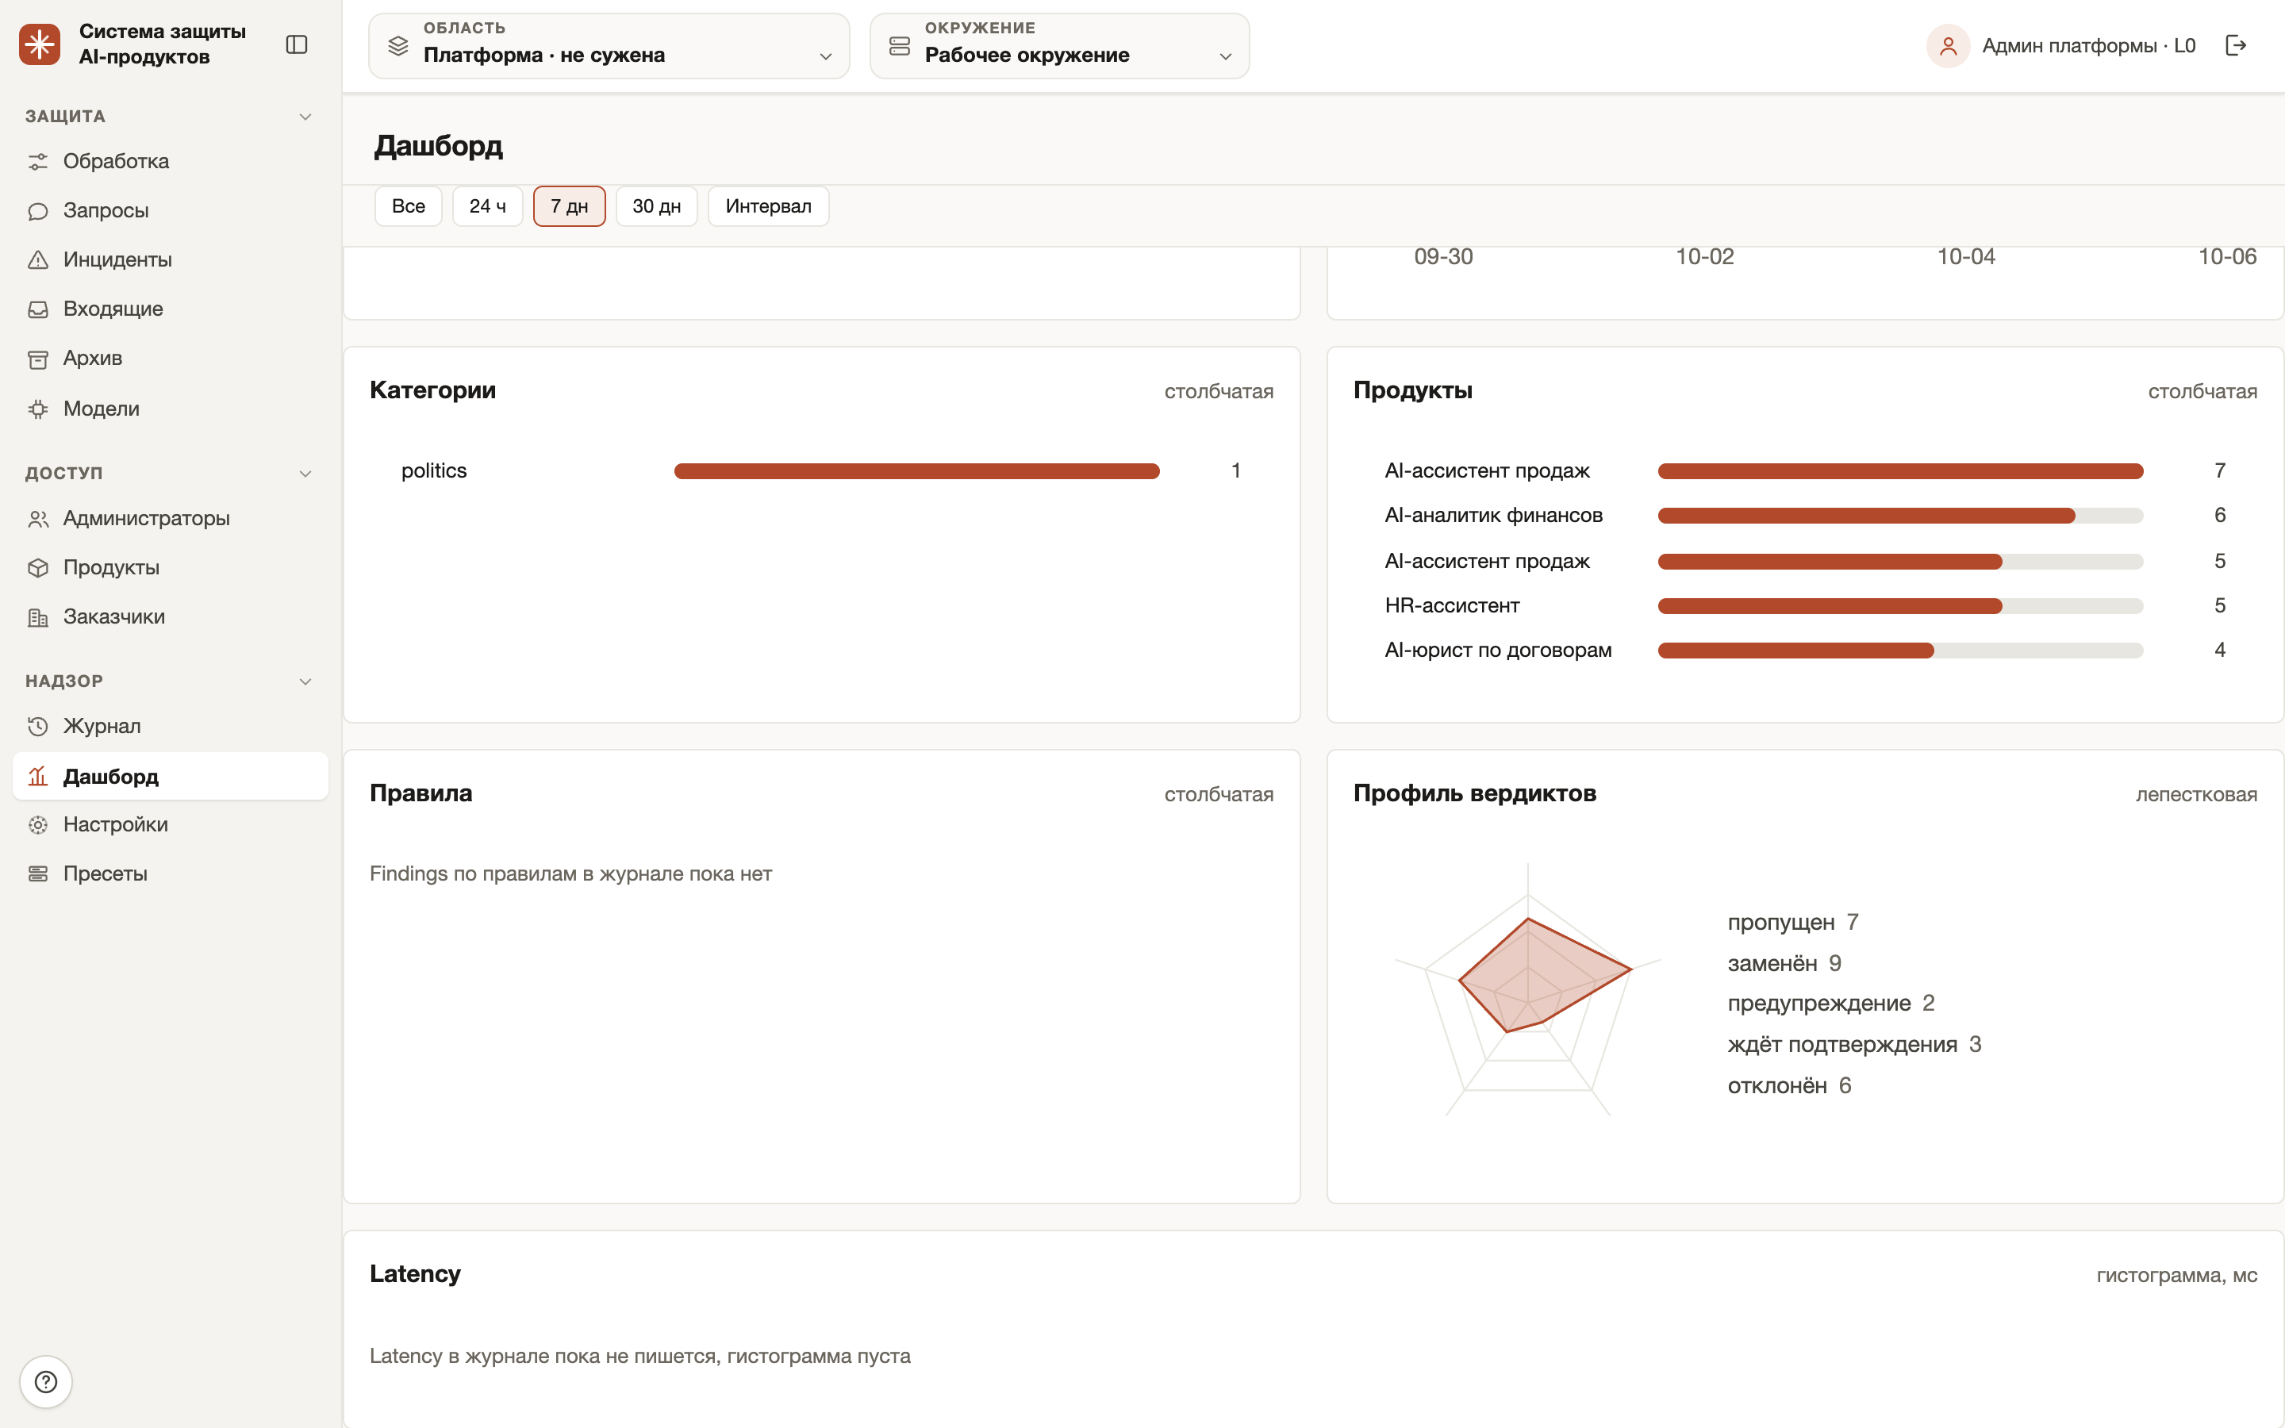This screenshot has width=2285, height=1428.
Task: Click Админ платформы · L0 user label
Action: (x=2088, y=45)
